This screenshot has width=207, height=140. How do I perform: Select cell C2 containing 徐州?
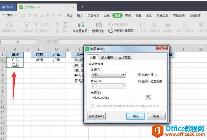(x=39, y=60)
